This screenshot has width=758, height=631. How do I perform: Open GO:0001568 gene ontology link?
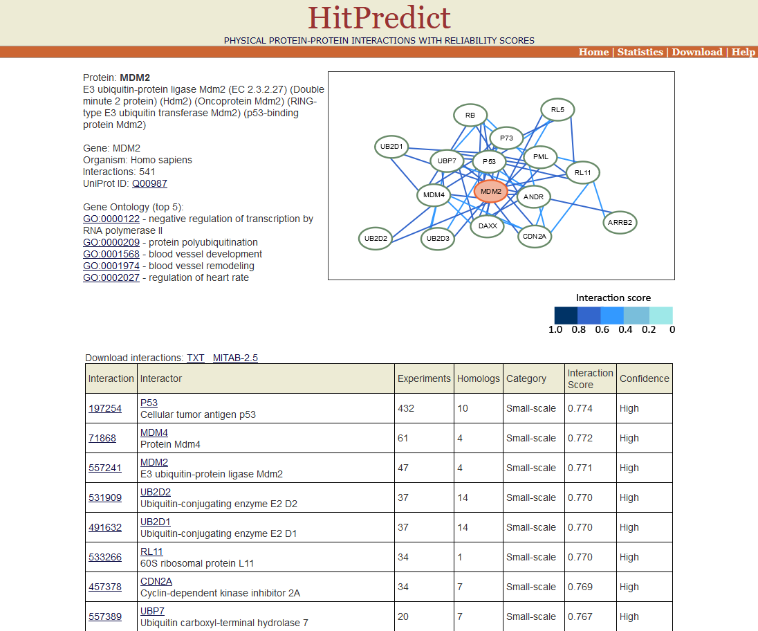pos(111,255)
